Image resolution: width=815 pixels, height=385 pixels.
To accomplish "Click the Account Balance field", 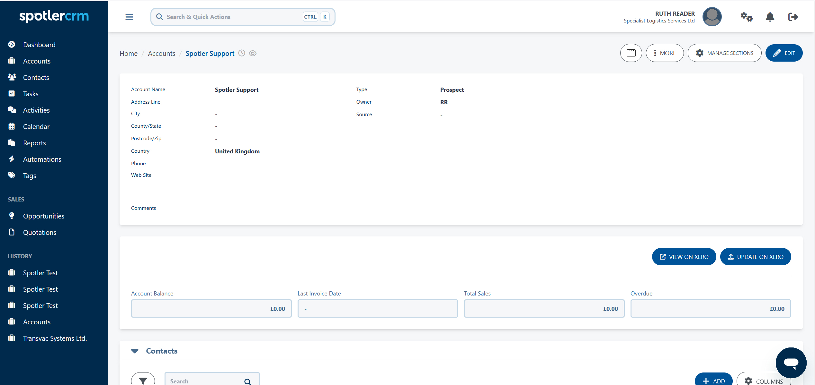I will 211,309.
